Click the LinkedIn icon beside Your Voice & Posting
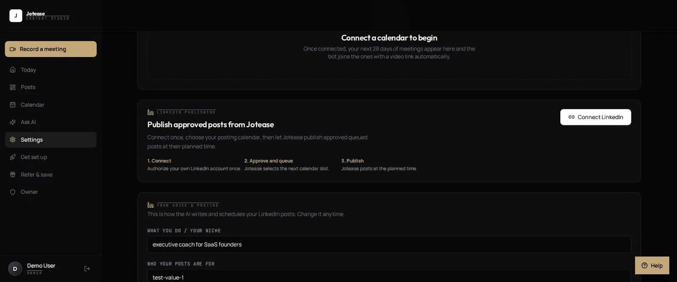This screenshot has width=677, height=282. point(151,205)
